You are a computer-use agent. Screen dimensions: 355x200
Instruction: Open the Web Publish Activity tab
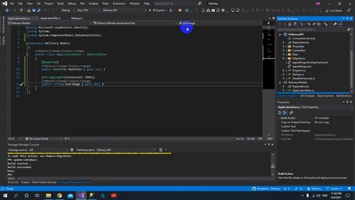[x=44, y=182]
